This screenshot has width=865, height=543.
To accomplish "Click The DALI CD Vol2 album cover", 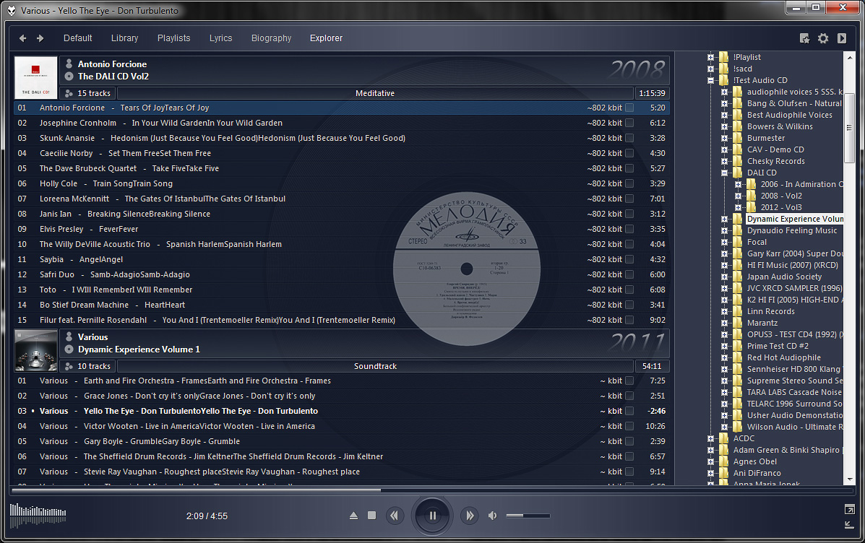I will (x=35, y=78).
